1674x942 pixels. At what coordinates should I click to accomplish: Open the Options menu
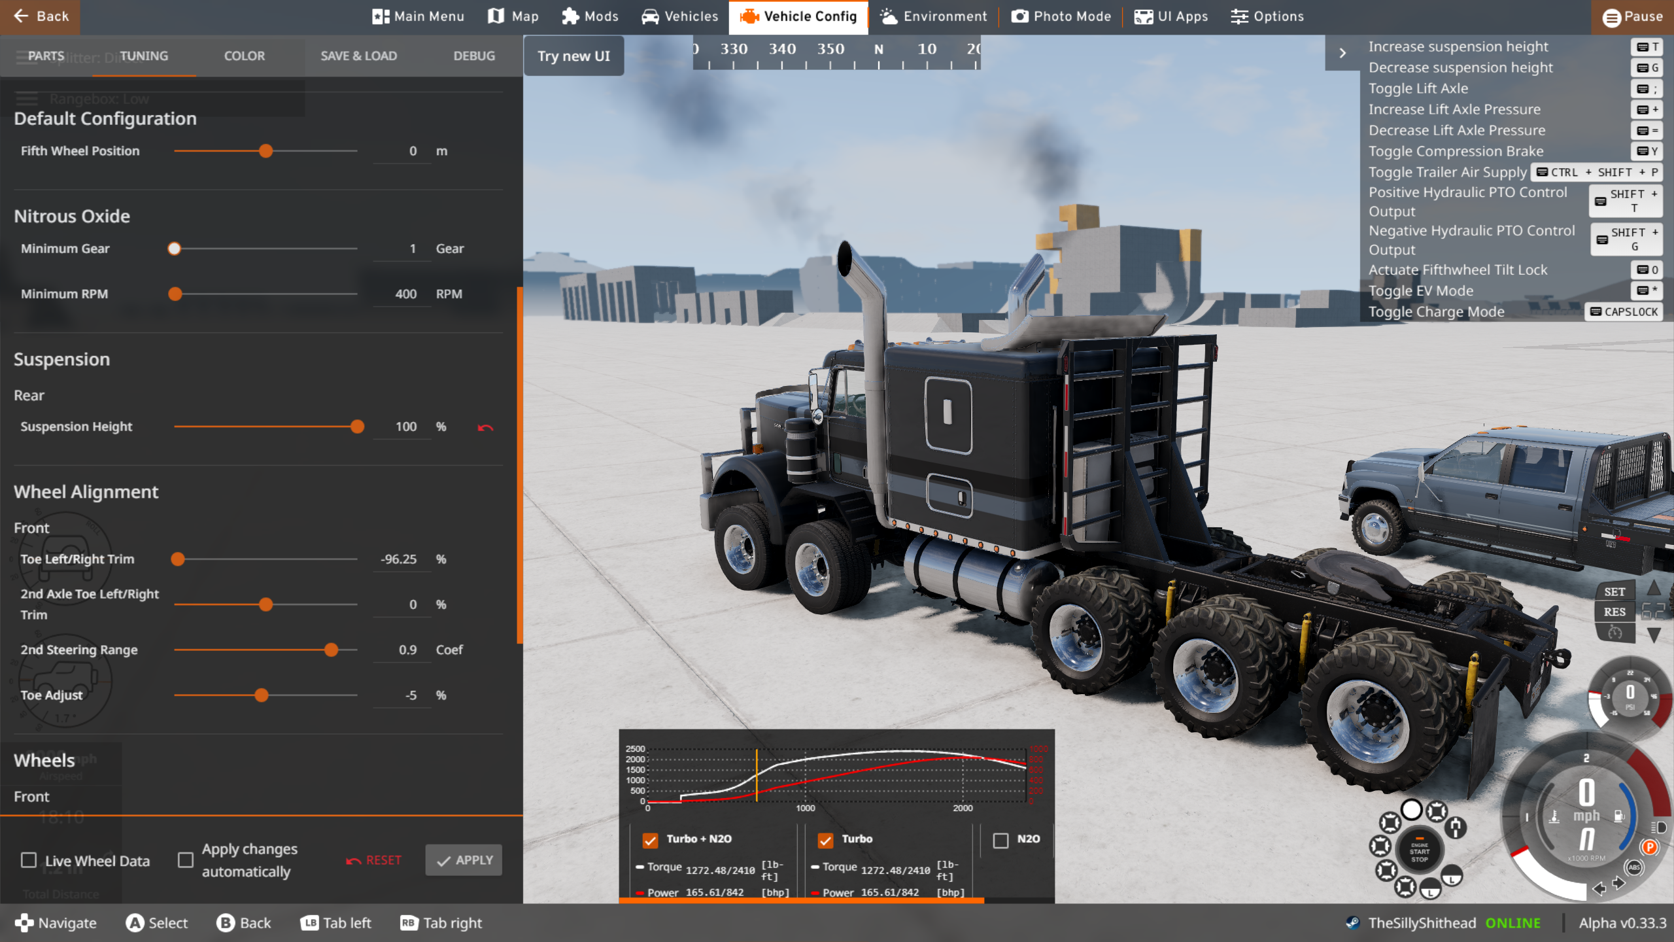(x=1267, y=16)
